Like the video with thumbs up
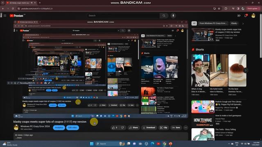 115,128
